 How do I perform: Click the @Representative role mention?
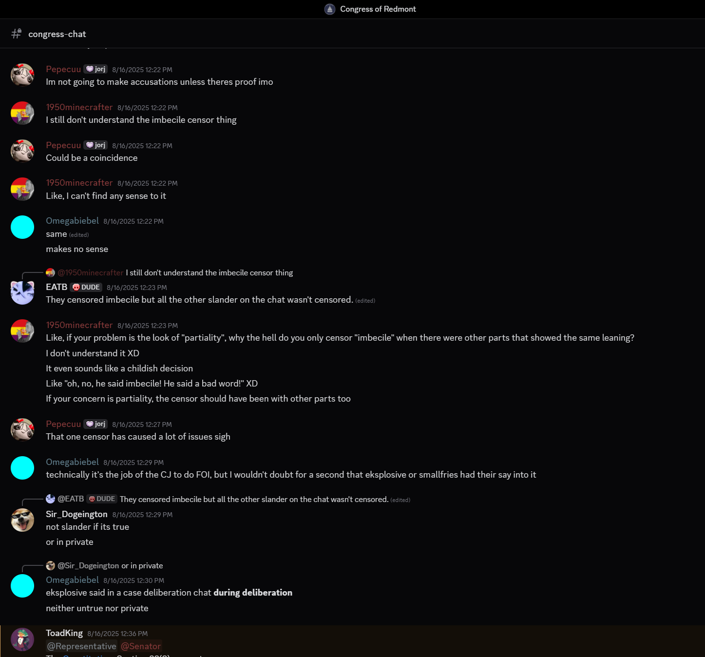pos(82,646)
